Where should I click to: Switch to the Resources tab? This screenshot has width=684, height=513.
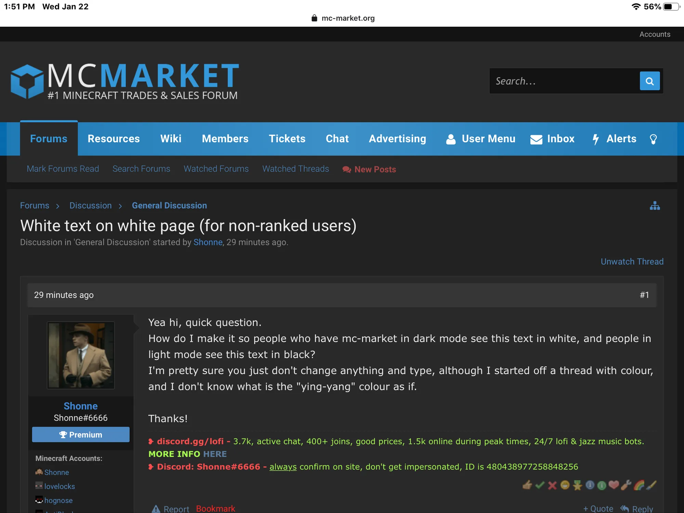coord(114,139)
